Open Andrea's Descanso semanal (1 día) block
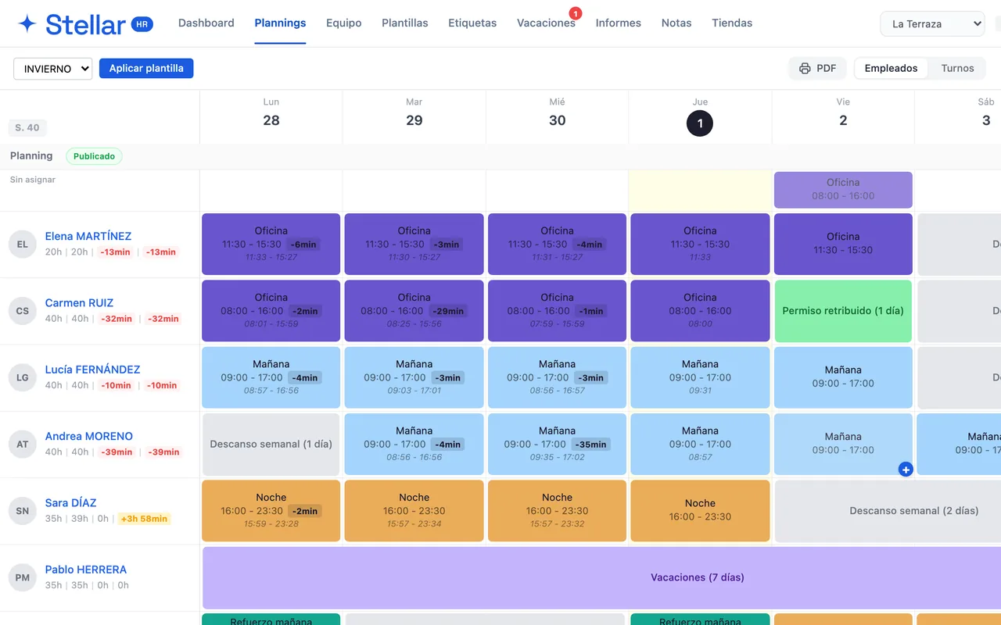The width and height of the screenshot is (1001, 625). [271, 445]
